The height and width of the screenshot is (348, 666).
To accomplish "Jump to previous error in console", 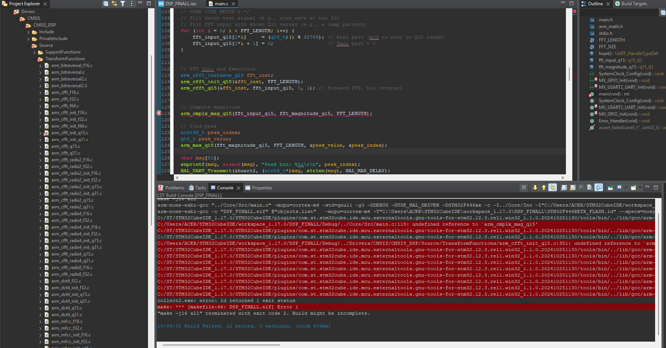I will pyautogui.click(x=544, y=187).
